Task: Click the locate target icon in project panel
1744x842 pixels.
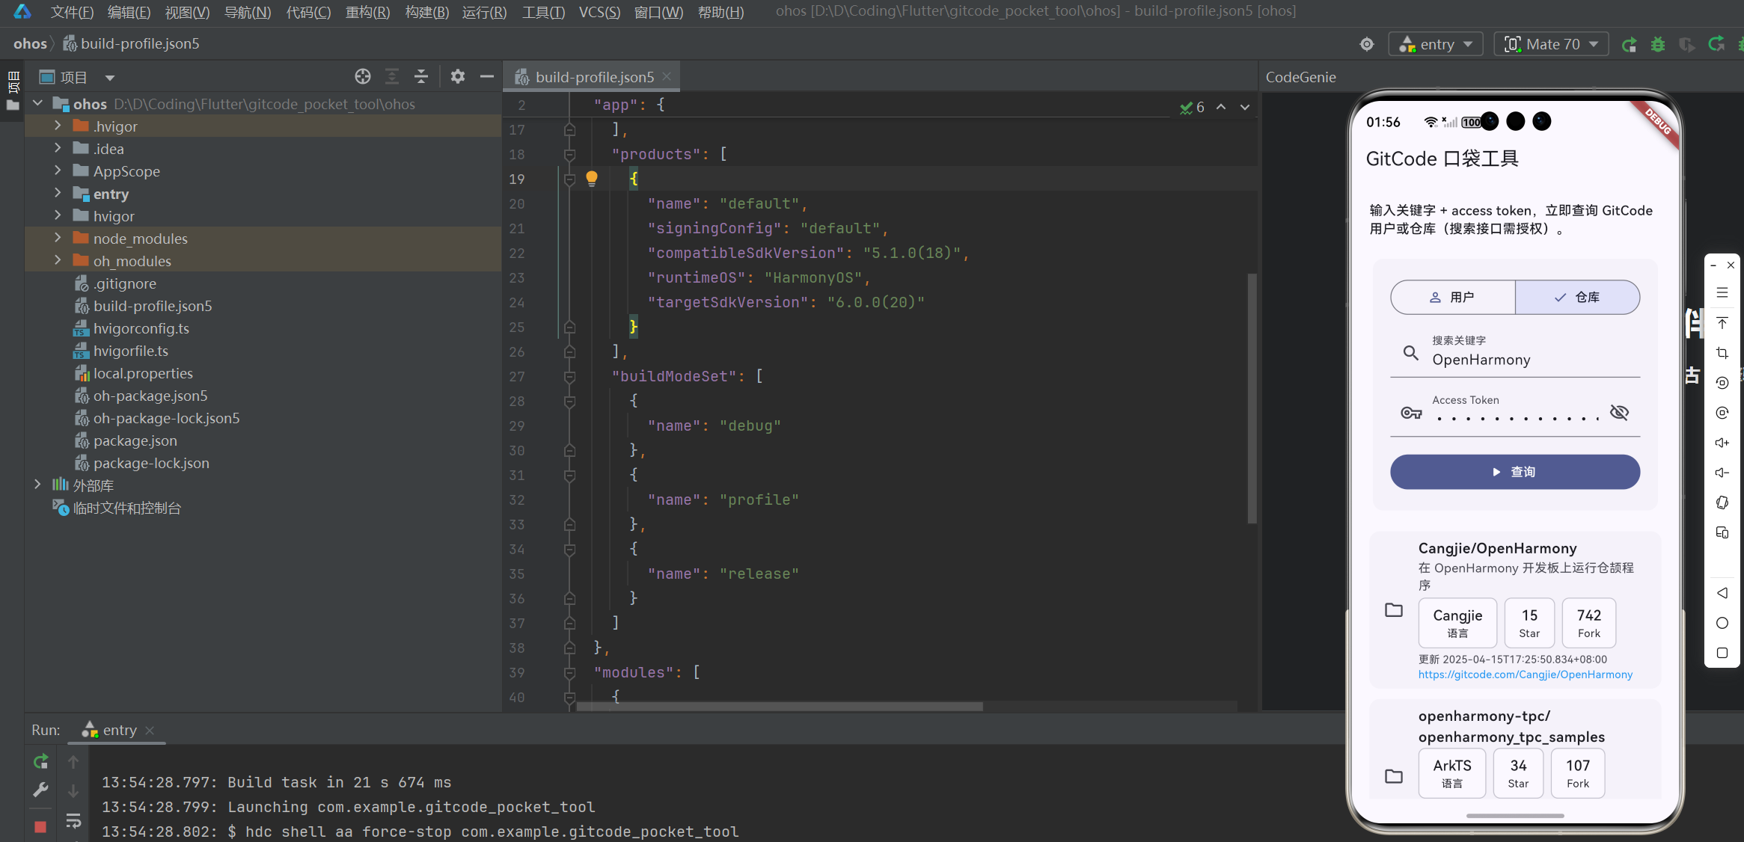Action: click(363, 76)
